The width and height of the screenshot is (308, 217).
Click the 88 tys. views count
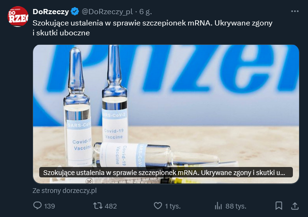(x=236, y=206)
